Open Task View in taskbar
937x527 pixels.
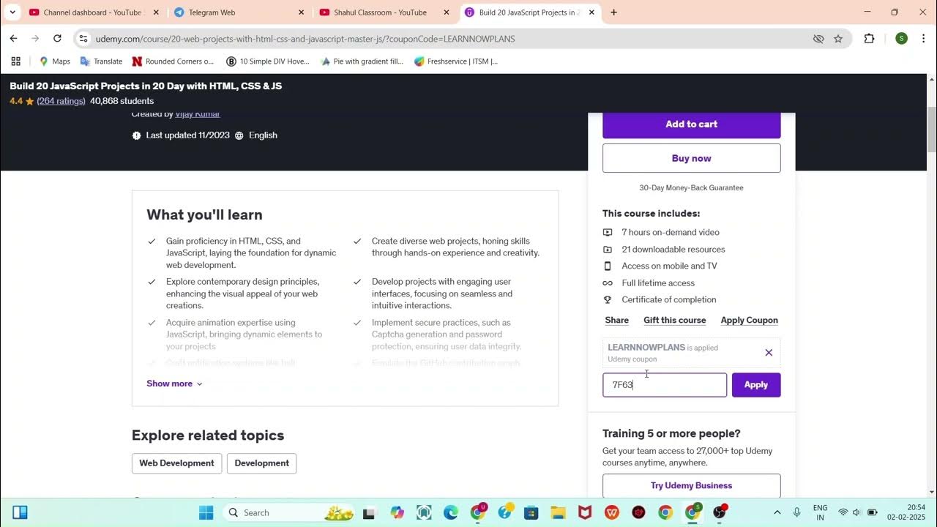[x=369, y=512]
